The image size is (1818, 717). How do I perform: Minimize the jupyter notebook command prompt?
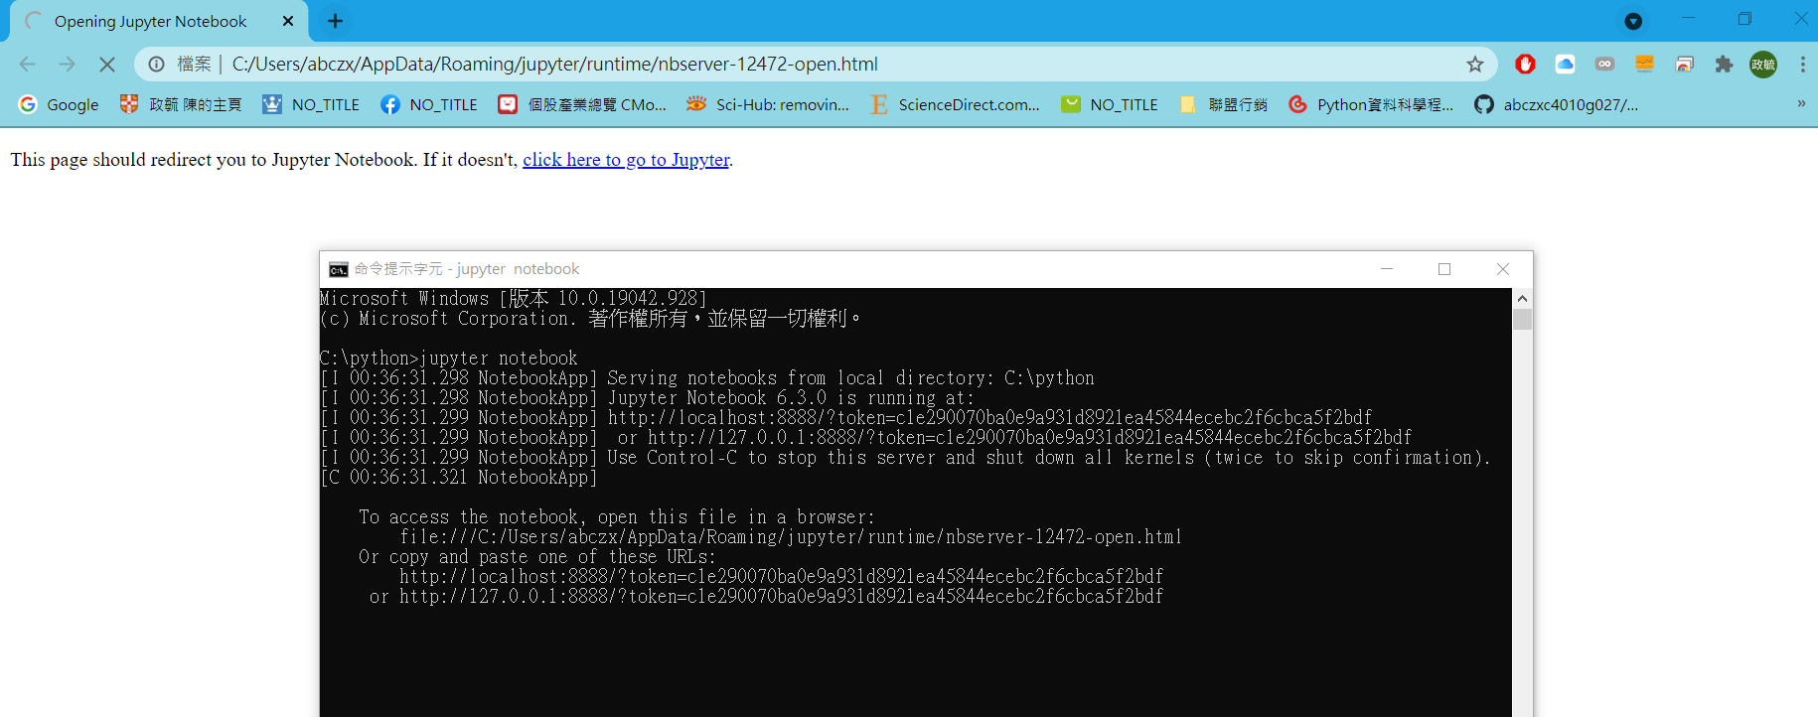[1387, 269]
